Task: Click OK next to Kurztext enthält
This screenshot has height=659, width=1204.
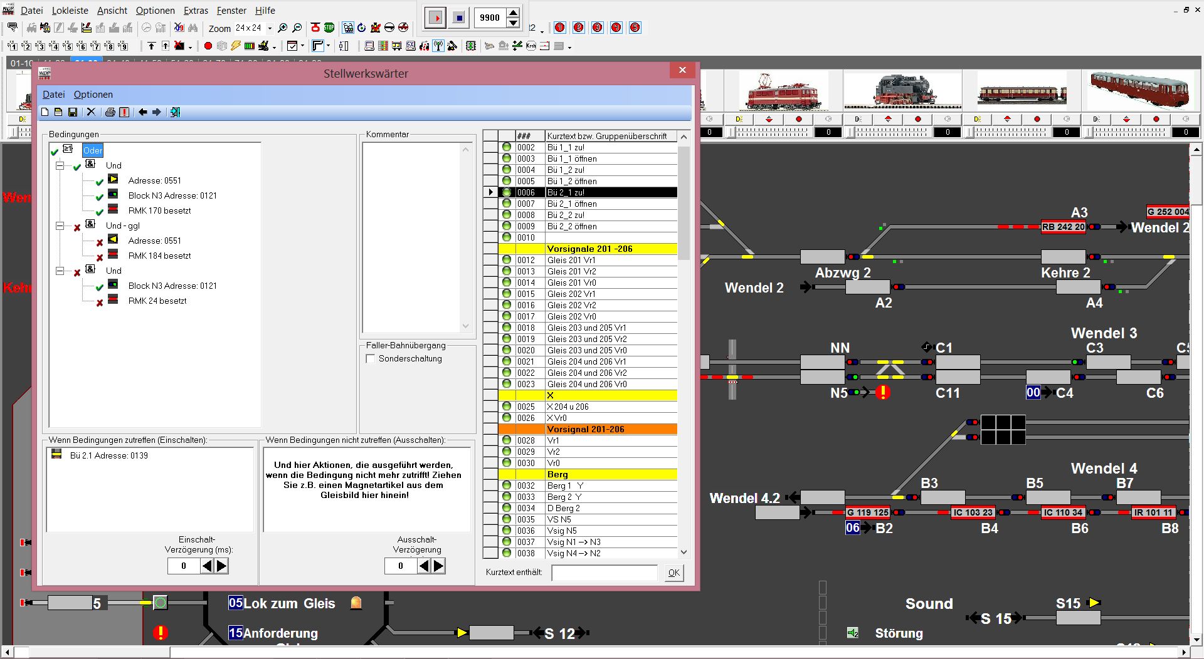Action: pyautogui.click(x=674, y=573)
